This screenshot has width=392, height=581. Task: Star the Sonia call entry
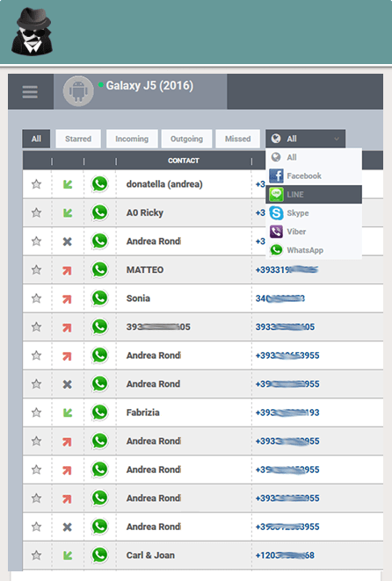[x=36, y=298]
